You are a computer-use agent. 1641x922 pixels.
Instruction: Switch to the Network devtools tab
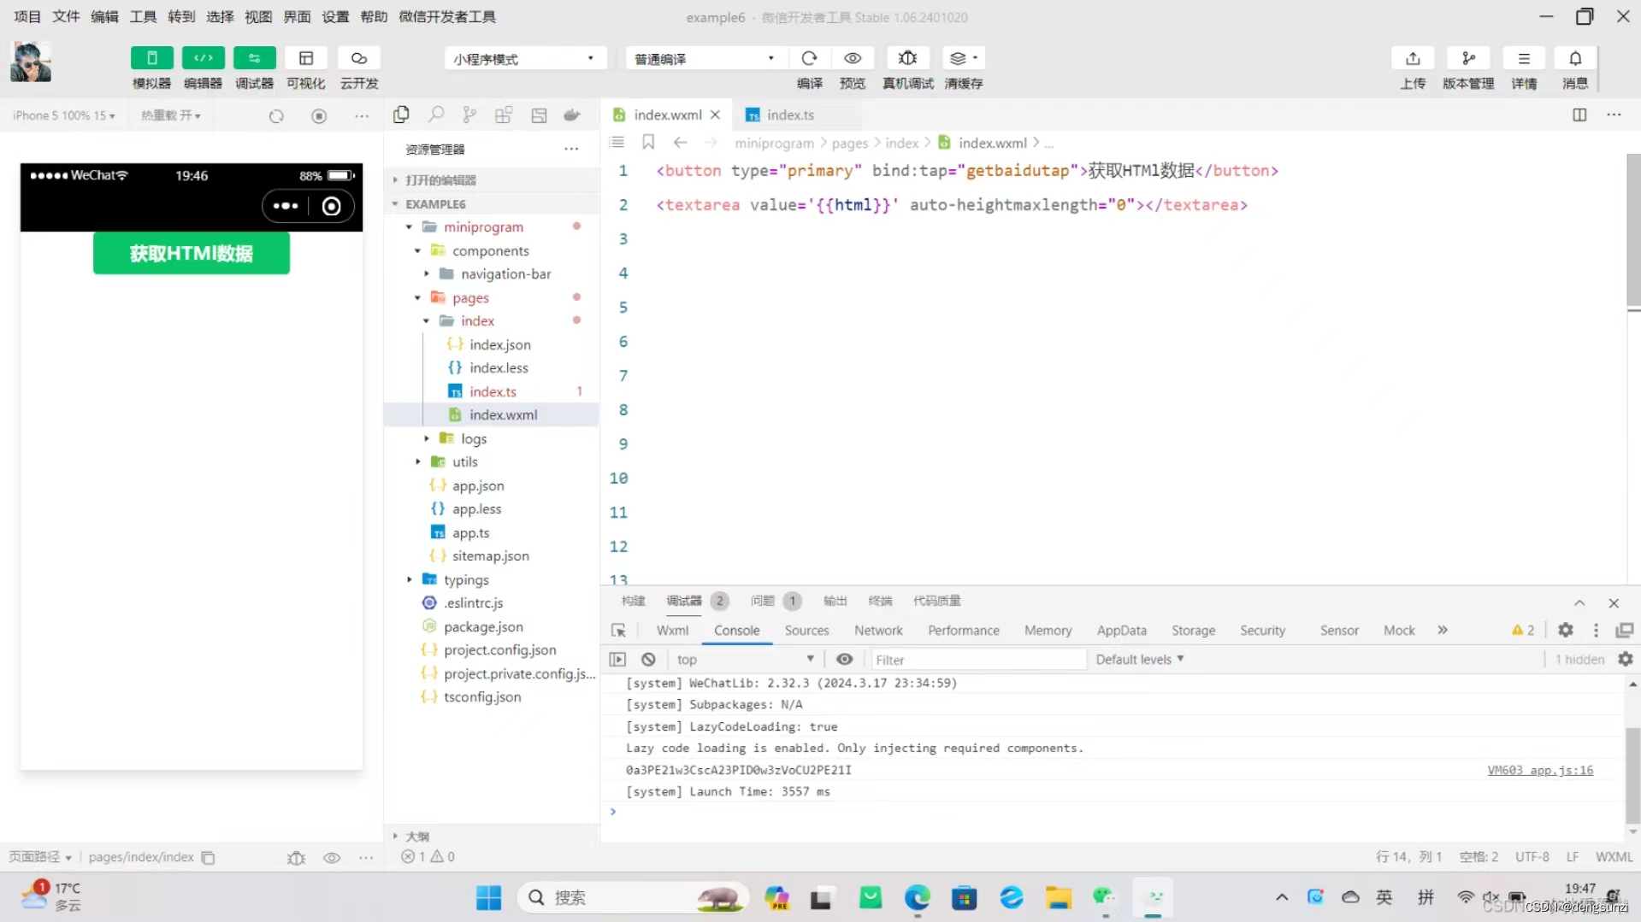click(x=878, y=631)
